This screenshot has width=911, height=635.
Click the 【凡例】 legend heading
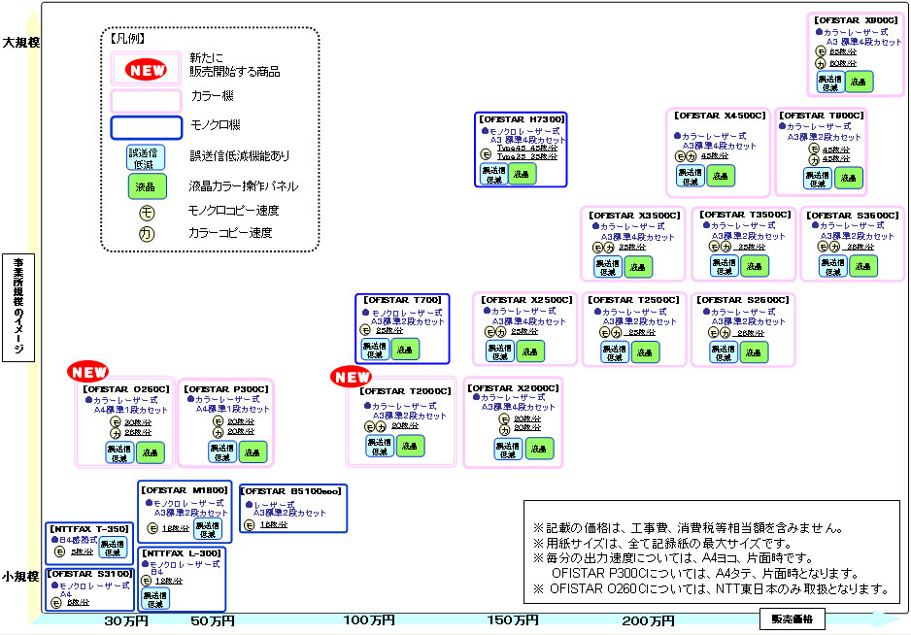(127, 39)
